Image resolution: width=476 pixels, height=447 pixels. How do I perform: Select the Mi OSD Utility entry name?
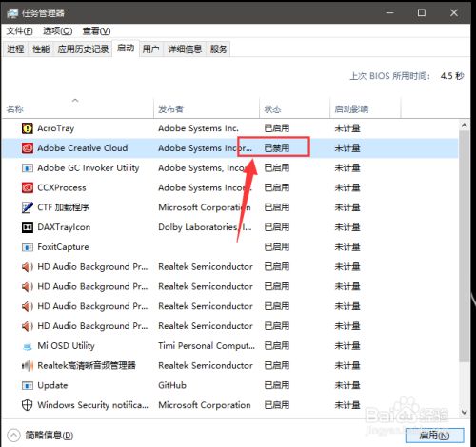tap(67, 346)
